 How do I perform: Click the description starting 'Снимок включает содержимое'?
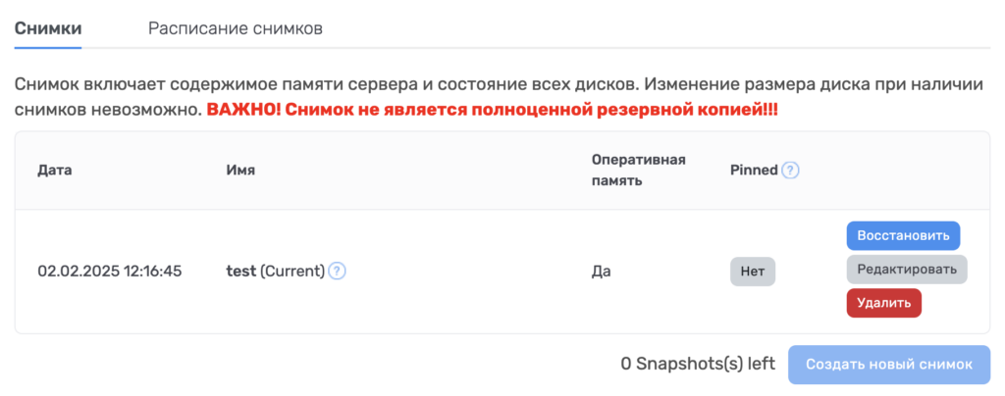[x=500, y=97]
